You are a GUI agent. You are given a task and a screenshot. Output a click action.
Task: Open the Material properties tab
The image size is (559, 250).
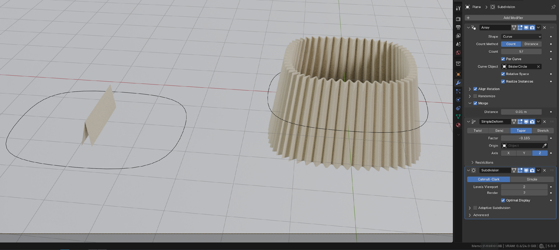(458, 125)
